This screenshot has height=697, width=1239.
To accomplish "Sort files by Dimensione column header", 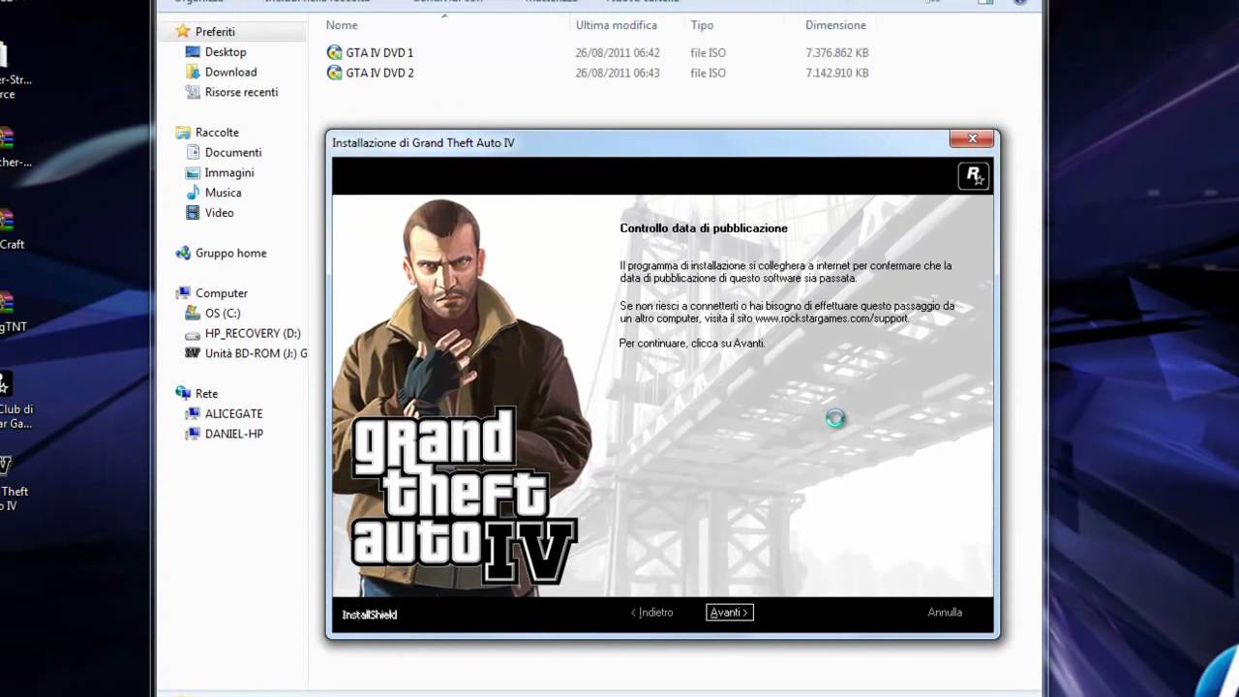I will [836, 25].
